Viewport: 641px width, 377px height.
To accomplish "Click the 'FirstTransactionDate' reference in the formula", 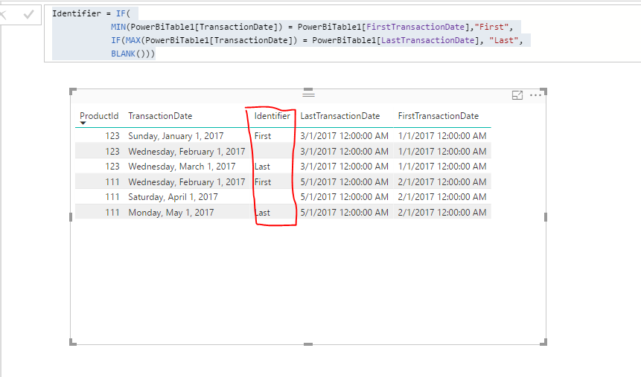I will 415,27.
